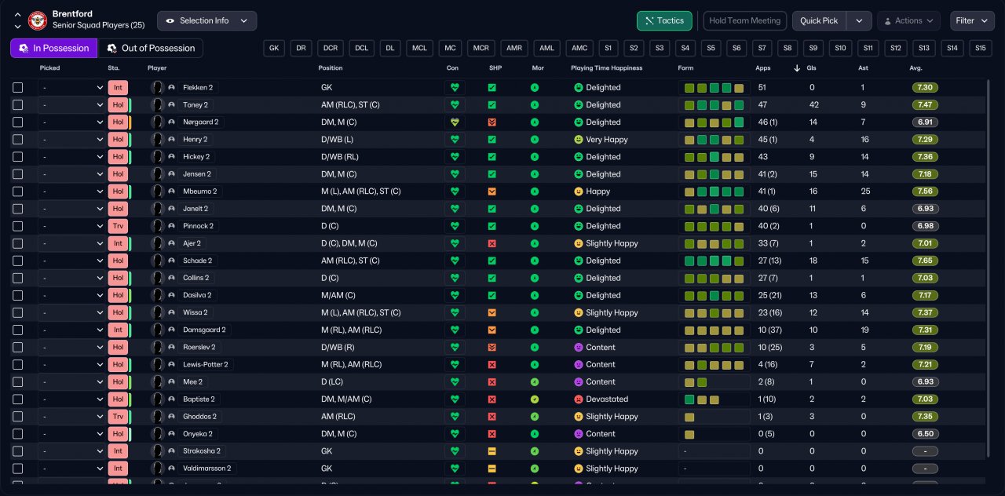Click Henry's Very Happy smiley face icon
The width and height of the screenshot is (1005, 496).
(x=579, y=140)
